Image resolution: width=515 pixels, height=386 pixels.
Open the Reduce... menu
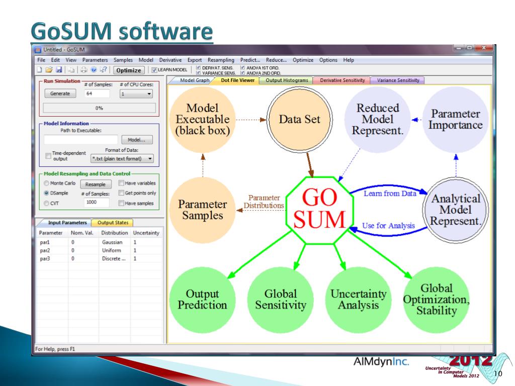(x=276, y=60)
